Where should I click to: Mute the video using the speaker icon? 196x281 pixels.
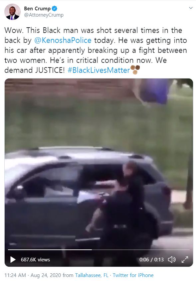(x=172, y=259)
